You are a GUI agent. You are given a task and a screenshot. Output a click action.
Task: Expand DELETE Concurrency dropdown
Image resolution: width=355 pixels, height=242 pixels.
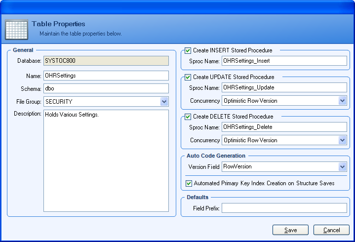click(x=342, y=140)
